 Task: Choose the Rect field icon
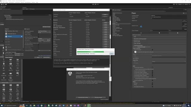[18, 94]
